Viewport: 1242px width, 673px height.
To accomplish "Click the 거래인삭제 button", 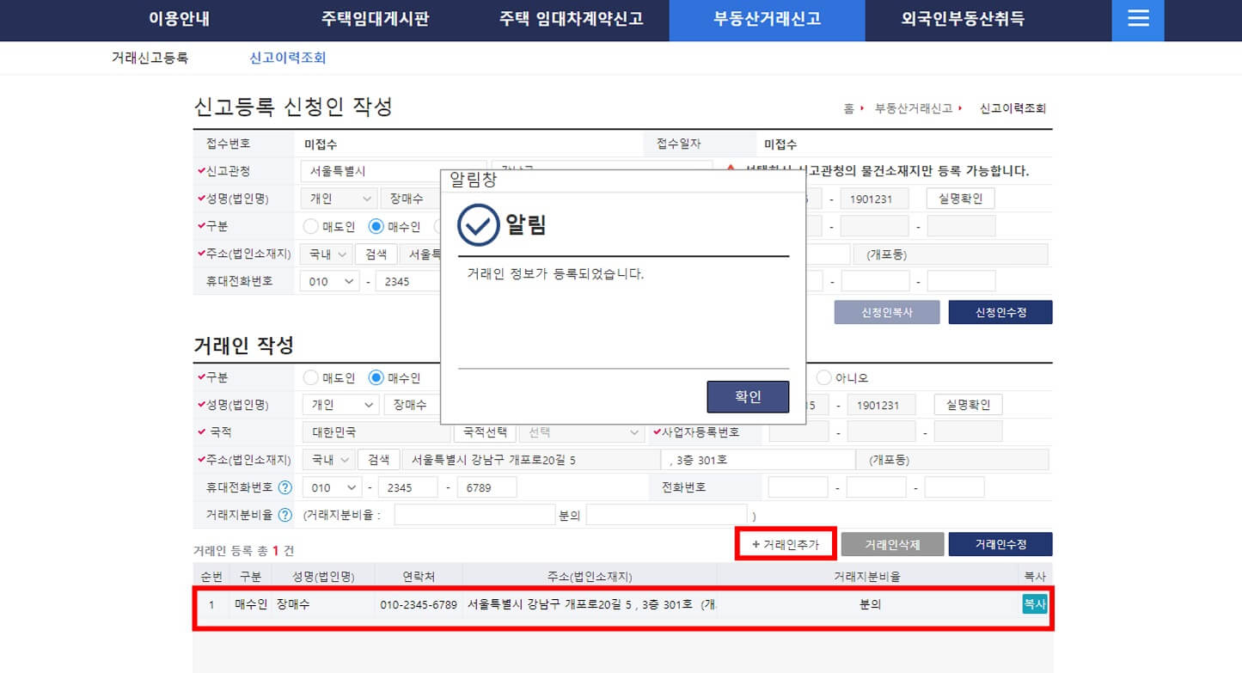I will click(x=894, y=543).
